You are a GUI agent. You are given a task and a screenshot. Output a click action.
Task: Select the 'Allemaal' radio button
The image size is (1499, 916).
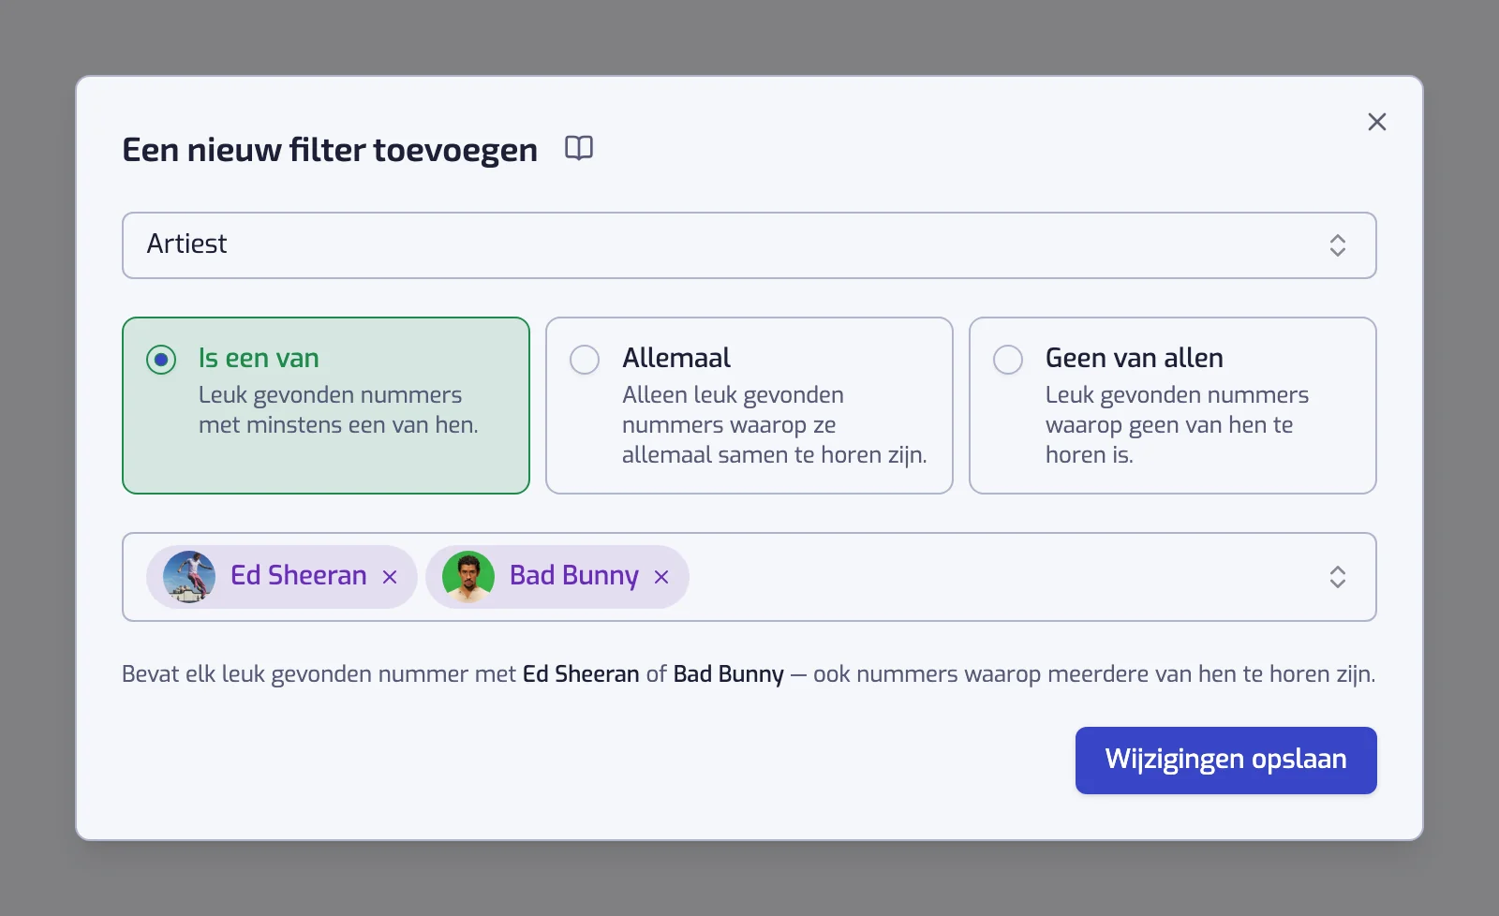(x=585, y=360)
